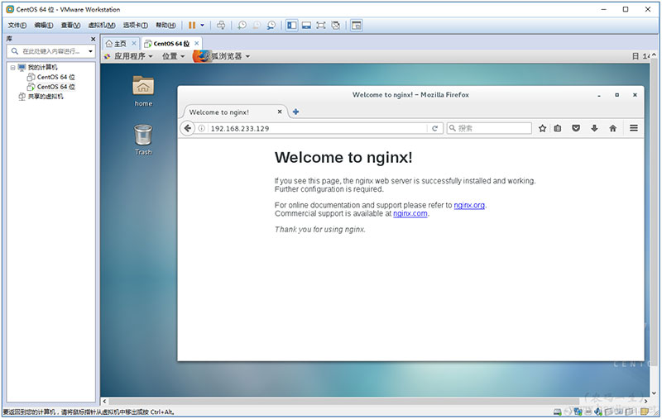Send Ctrl+Alt+Del to the virtual machine
662x419 pixels.
(221, 26)
